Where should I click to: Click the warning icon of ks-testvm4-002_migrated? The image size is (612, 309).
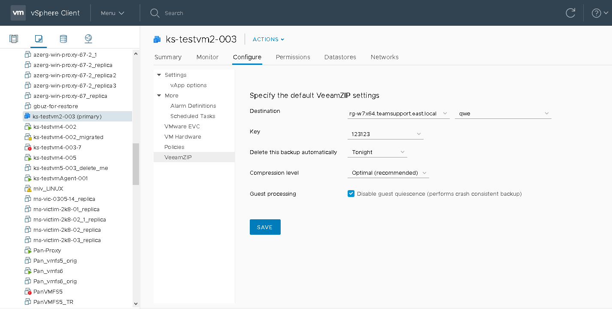pos(28,137)
